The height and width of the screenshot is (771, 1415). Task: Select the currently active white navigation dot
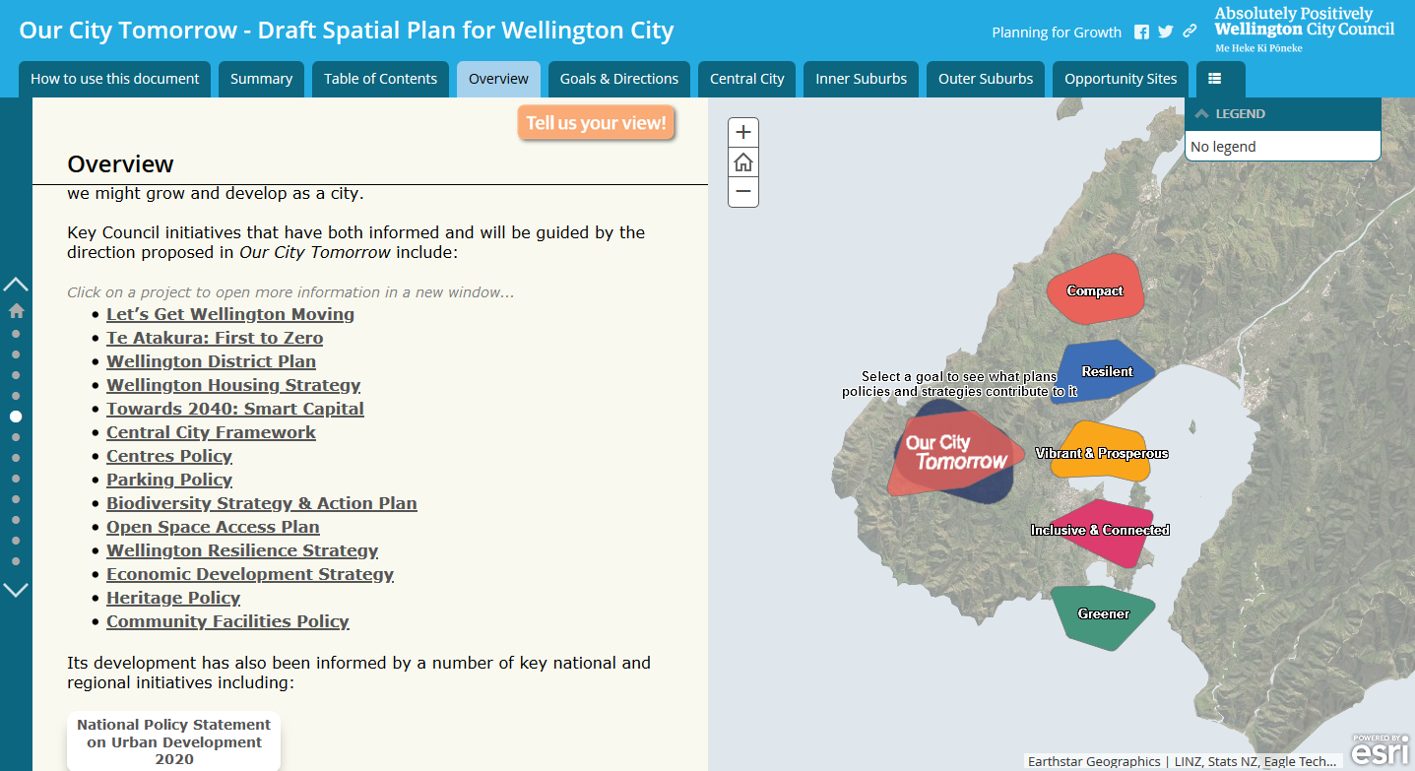click(x=16, y=417)
